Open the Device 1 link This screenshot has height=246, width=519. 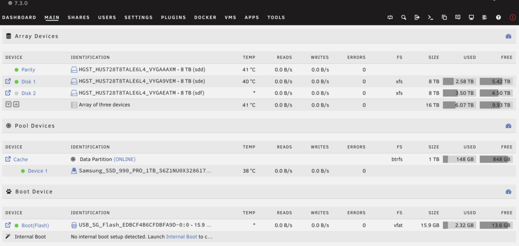tap(38, 171)
